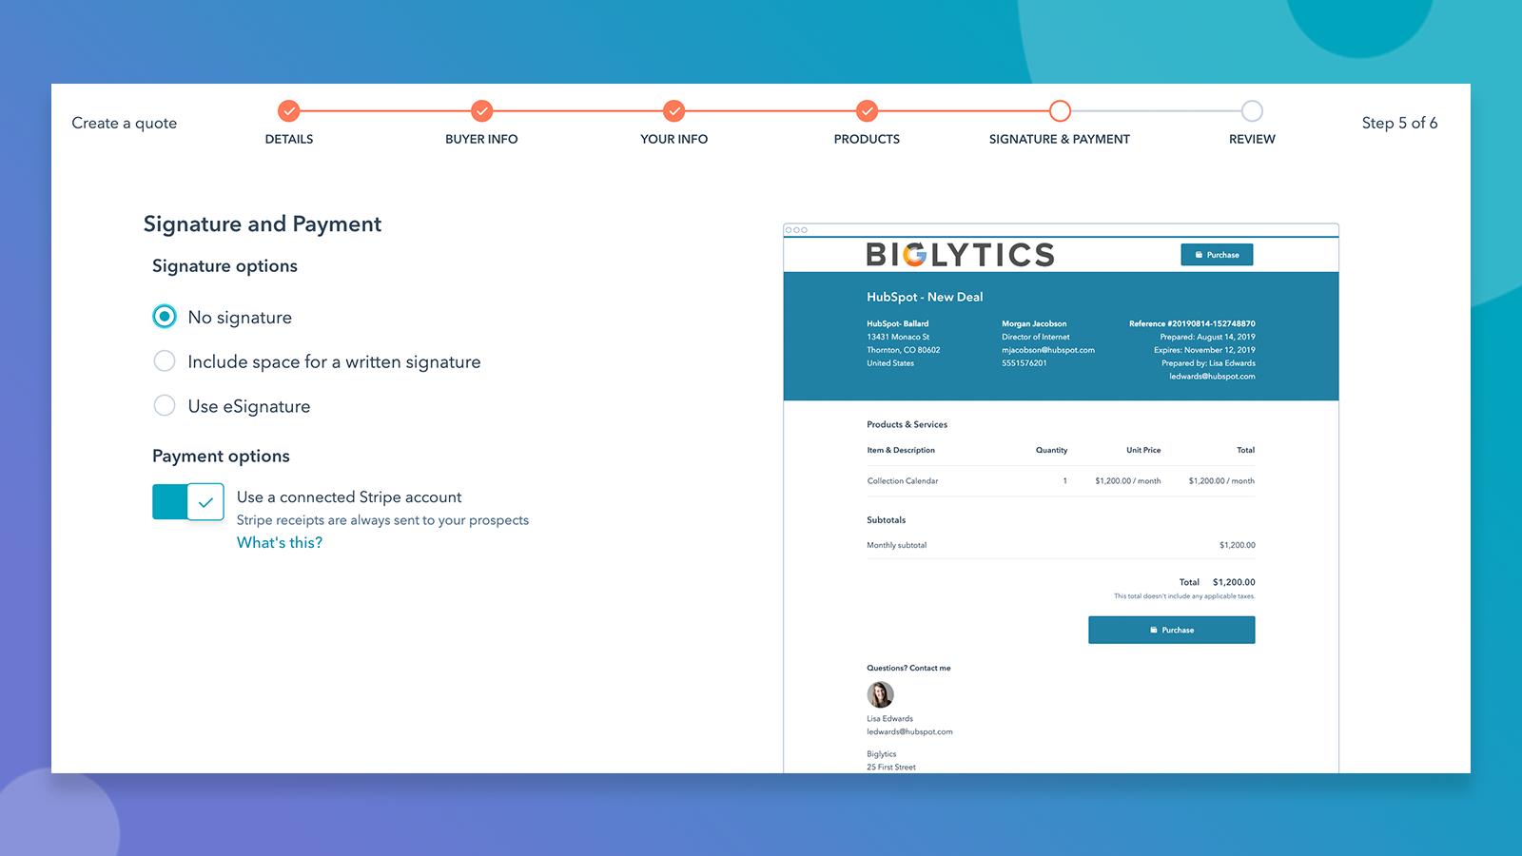Select the No signature radio button
Image resolution: width=1522 pixels, height=856 pixels.
[165, 317]
